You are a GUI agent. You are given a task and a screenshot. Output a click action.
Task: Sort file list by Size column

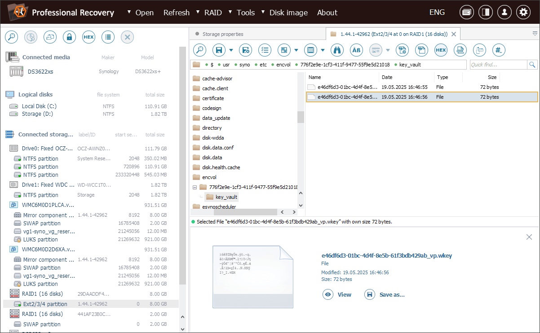click(x=492, y=77)
